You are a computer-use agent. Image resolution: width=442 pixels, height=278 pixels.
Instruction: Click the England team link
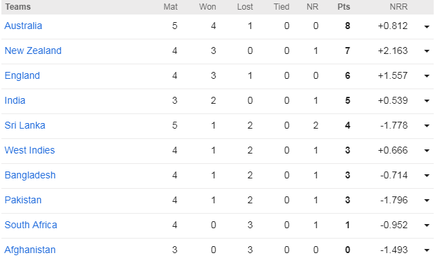22,75
